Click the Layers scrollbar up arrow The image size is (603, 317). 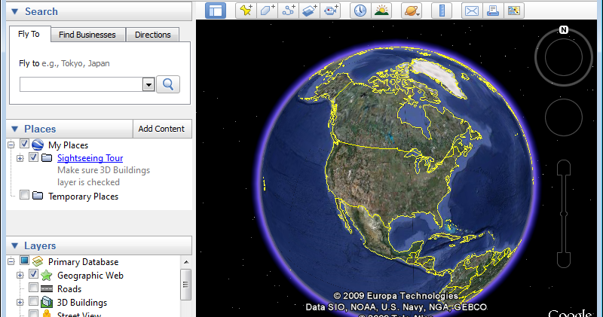click(x=186, y=262)
